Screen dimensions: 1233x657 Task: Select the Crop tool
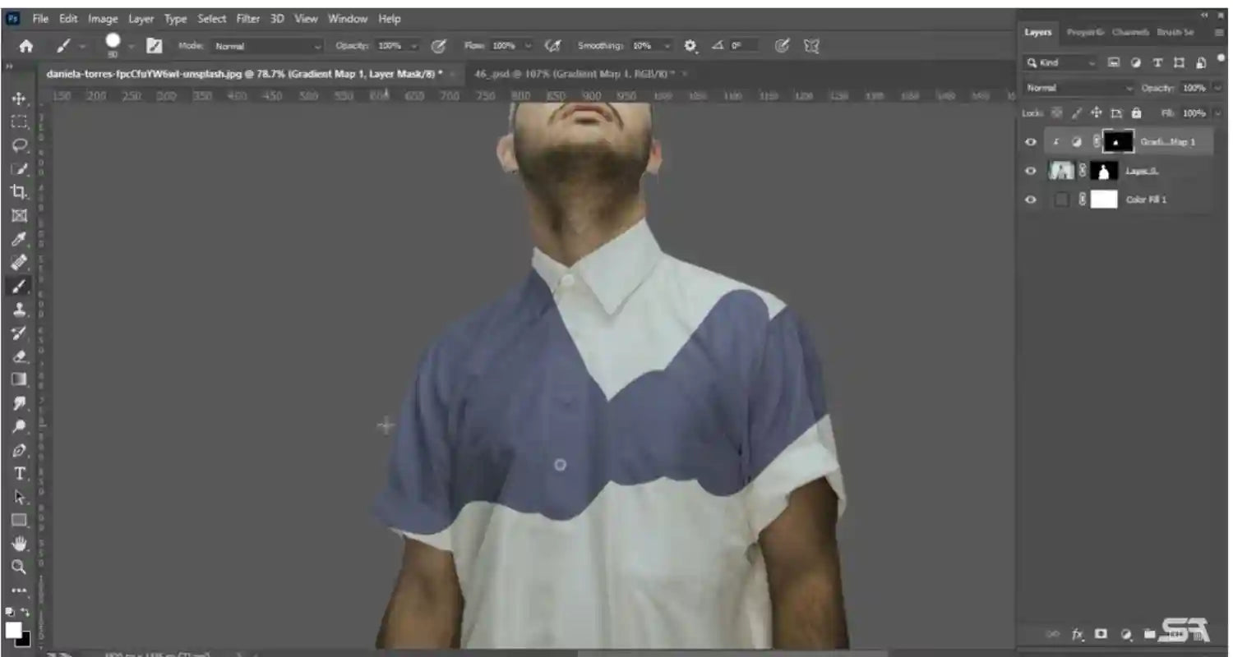pyautogui.click(x=19, y=192)
